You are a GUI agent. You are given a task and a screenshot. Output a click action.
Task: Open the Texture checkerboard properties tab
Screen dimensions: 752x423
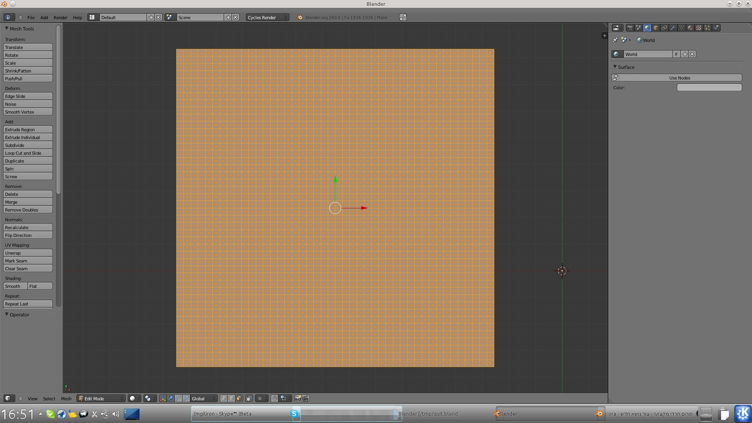coord(699,28)
